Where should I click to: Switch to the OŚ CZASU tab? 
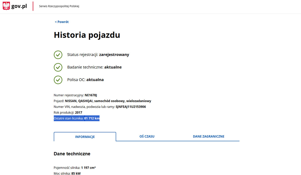click(147, 136)
